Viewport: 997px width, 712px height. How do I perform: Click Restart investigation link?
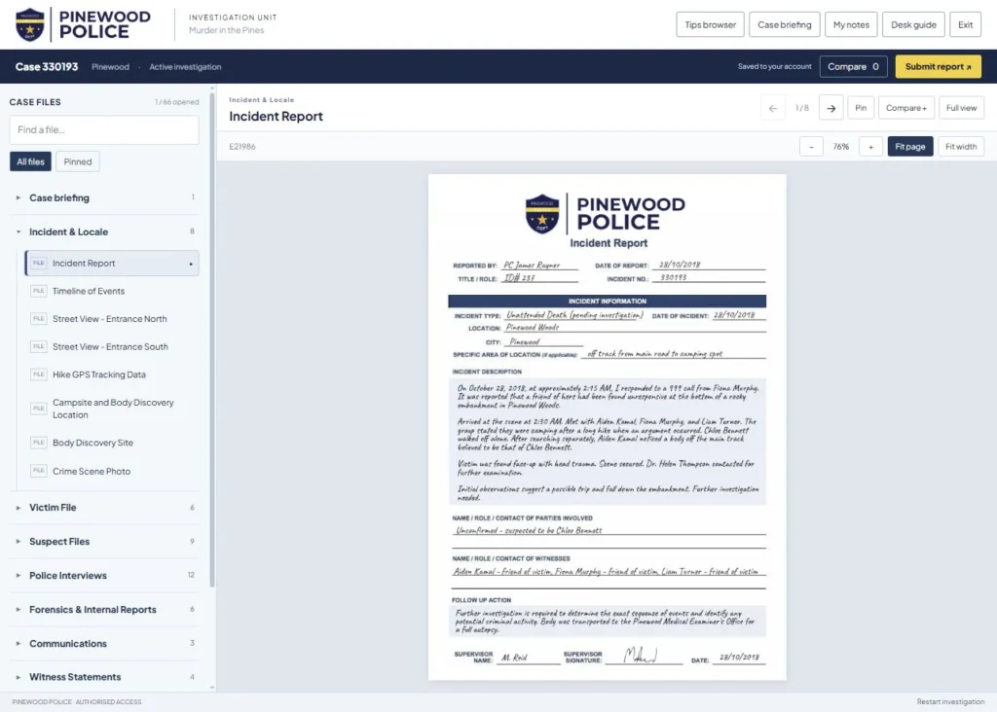click(x=950, y=702)
